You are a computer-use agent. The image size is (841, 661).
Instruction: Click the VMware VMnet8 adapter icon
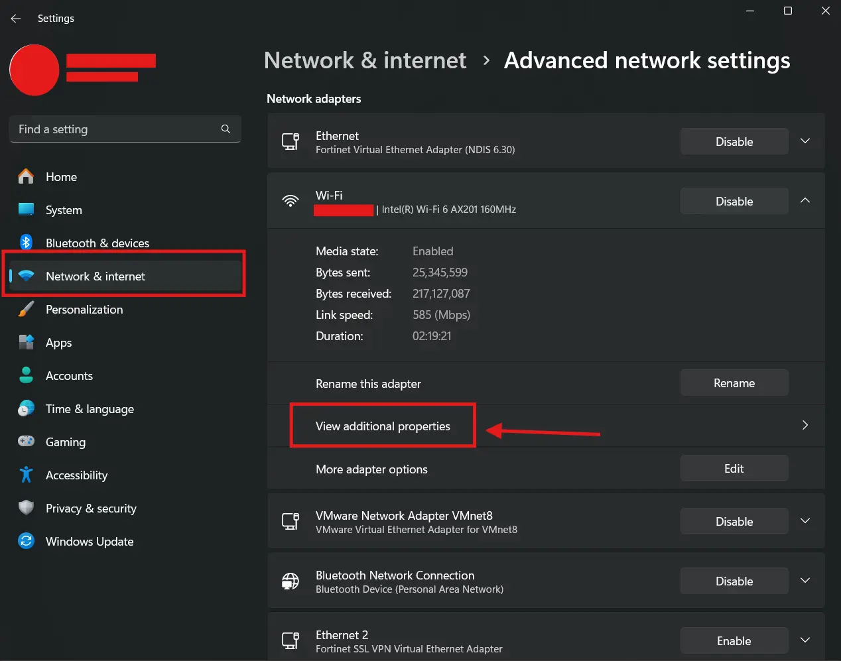[x=291, y=521]
